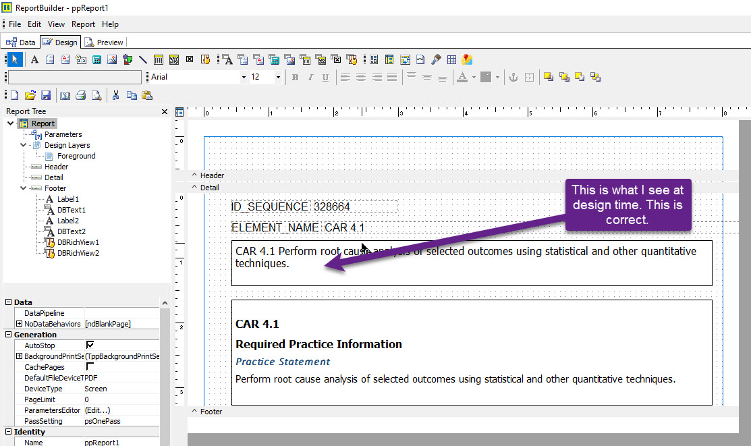
Task: Open an existing report file
Action: [x=30, y=95]
